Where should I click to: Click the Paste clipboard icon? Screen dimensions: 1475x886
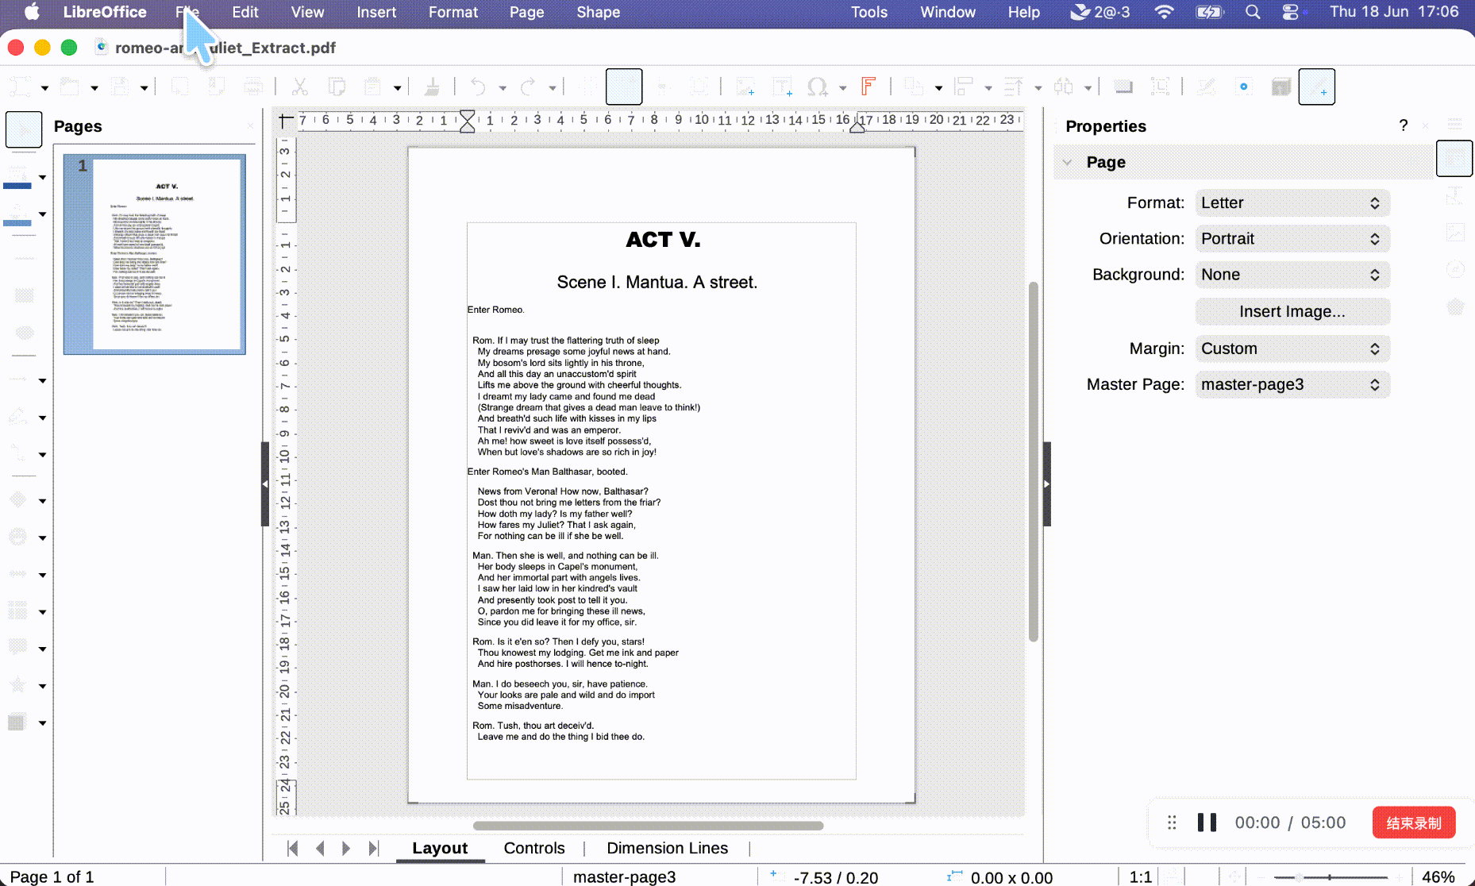coord(372,87)
